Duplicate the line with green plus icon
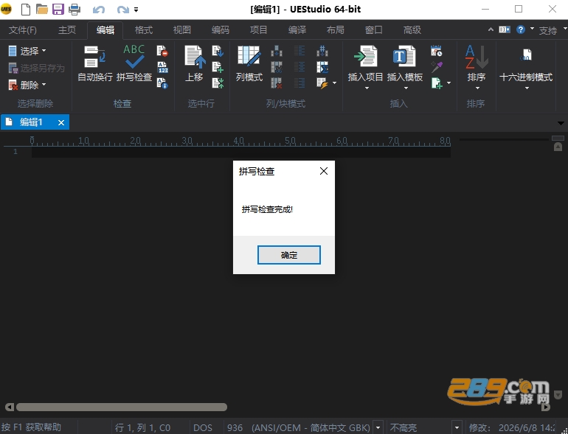 coord(218,67)
